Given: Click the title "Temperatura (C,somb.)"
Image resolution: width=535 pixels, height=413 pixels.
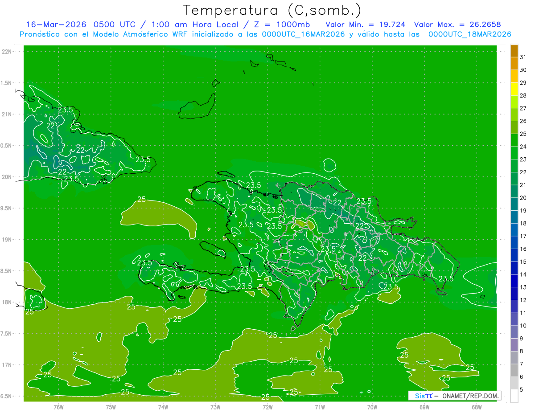Looking at the screenshot, I should [272, 10].
